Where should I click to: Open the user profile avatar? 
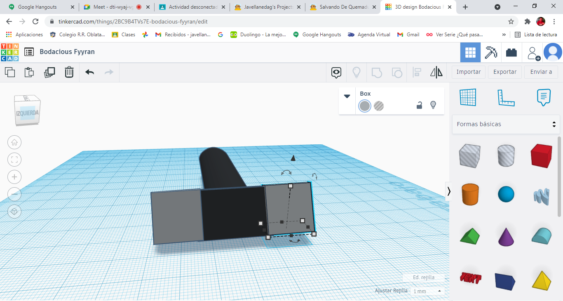[x=553, y=52]
